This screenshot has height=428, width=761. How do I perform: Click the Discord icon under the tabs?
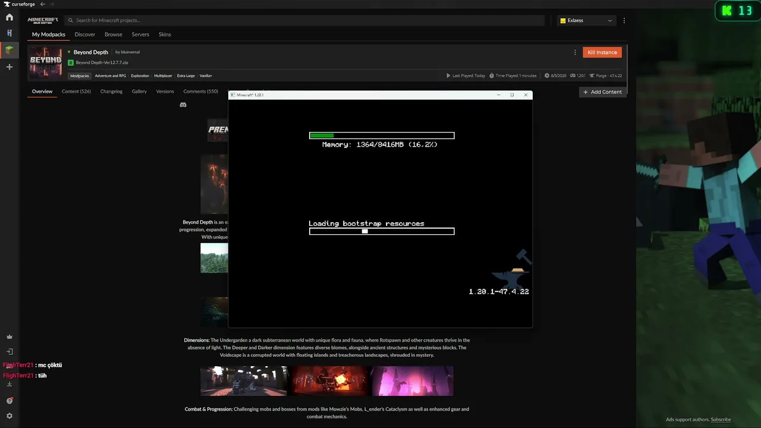183,105
